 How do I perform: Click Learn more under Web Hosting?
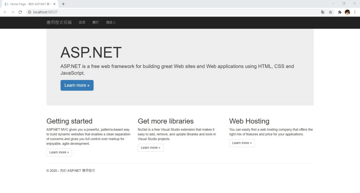point(242,143)
